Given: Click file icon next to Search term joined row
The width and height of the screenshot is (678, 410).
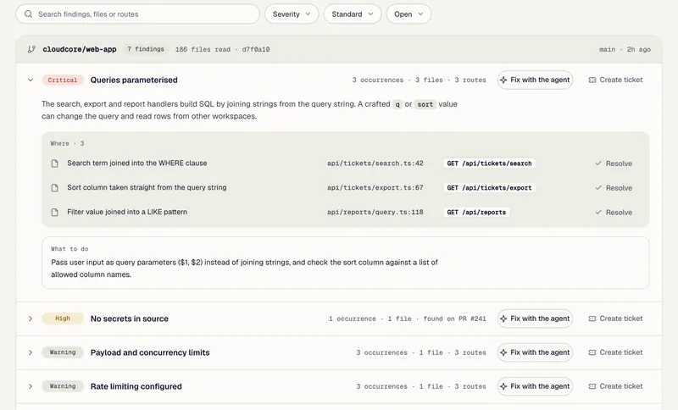Looking at the screenshot, I should click(55, 163).
